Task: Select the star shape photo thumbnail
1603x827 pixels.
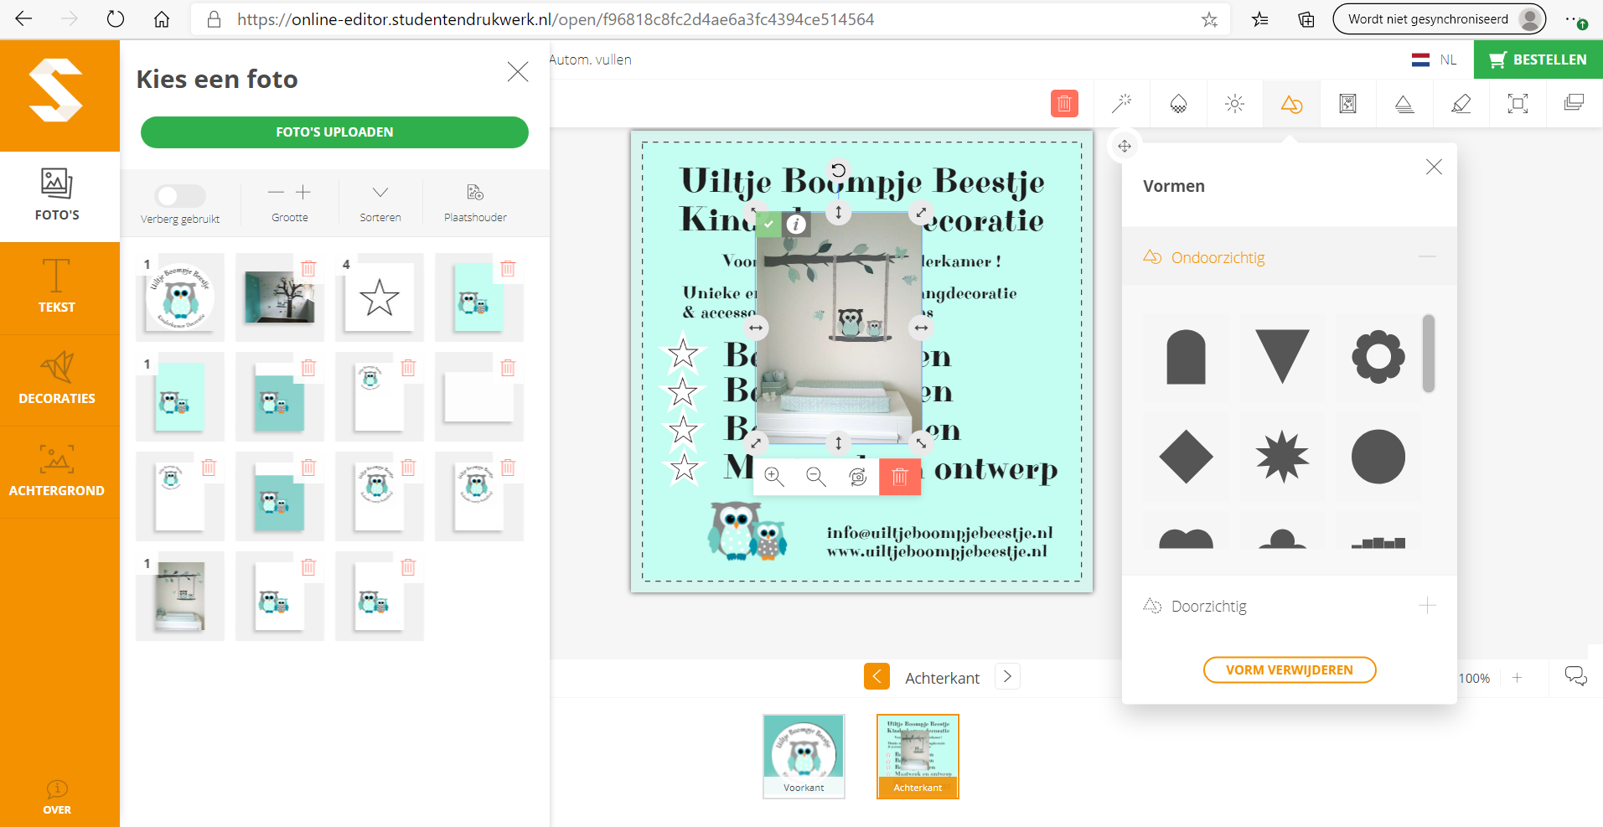Action: pyautogui.click(x=379, y=297)
